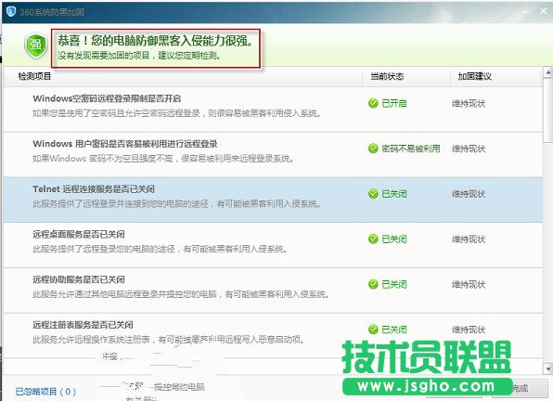Click 维持现状 in Windows 用户密码 row
Image resolution: width=553 pixels, height=401 pixels.
coord(469,149)
